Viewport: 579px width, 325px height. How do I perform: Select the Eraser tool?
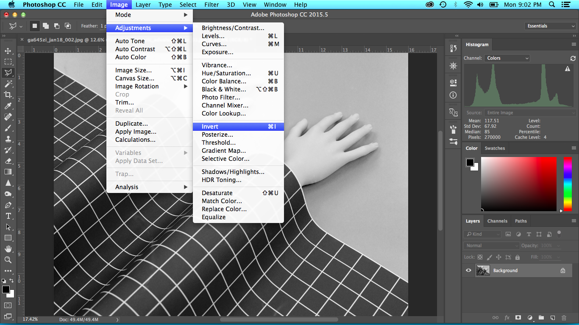8,161
